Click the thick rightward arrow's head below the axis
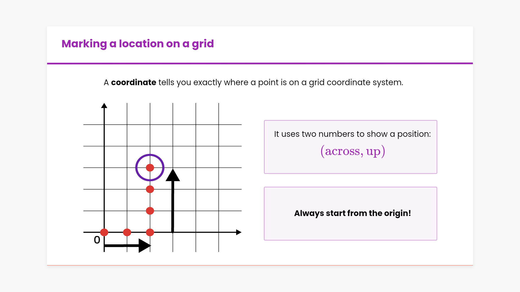 (x=144, y=245)
